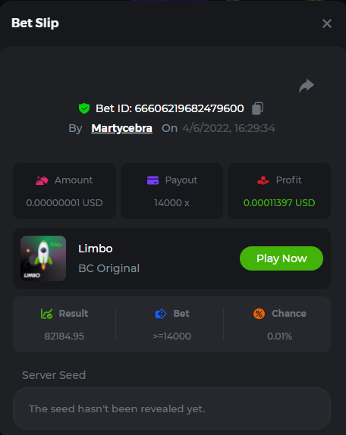Open the Martycebra user profile link

click(x=121, y=128)
